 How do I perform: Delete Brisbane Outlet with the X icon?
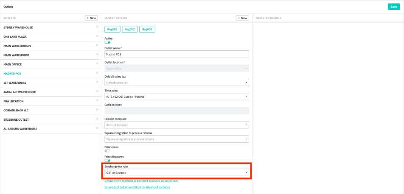(97, 119)
